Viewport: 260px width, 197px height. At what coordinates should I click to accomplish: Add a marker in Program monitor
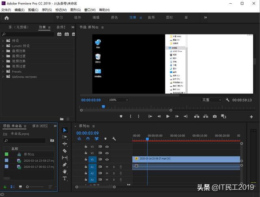pos(121,117)
